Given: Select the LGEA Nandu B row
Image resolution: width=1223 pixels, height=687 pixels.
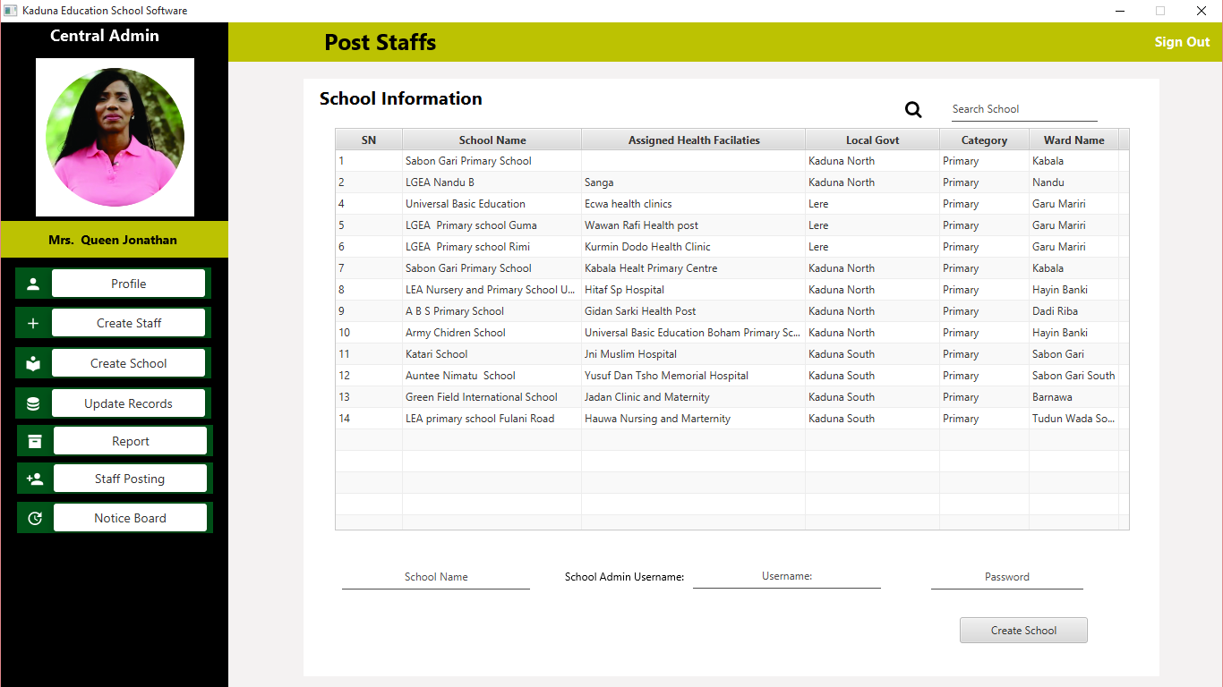Looking at the screenshot, I should 731,182.
